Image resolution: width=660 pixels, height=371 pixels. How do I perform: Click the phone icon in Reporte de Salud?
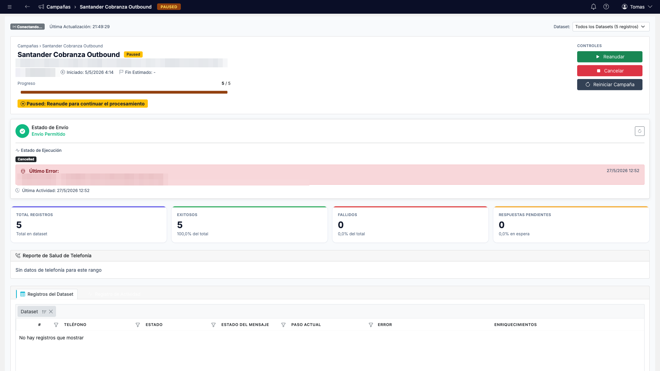click(18, 256)
